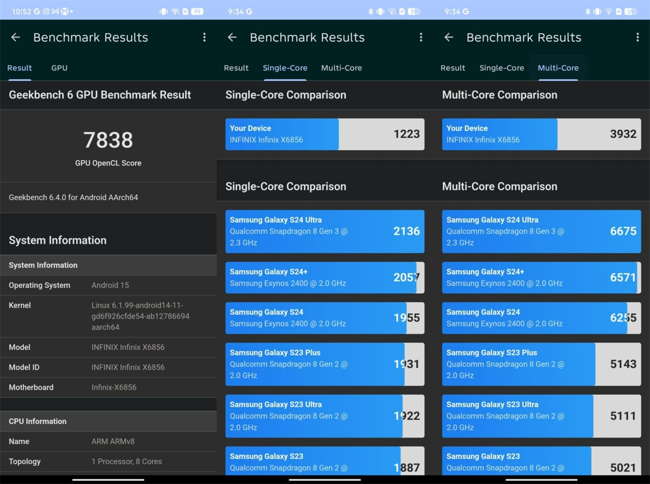Tap the Model ID row
This screenshot has width=650, height=484.
[108, 367]
